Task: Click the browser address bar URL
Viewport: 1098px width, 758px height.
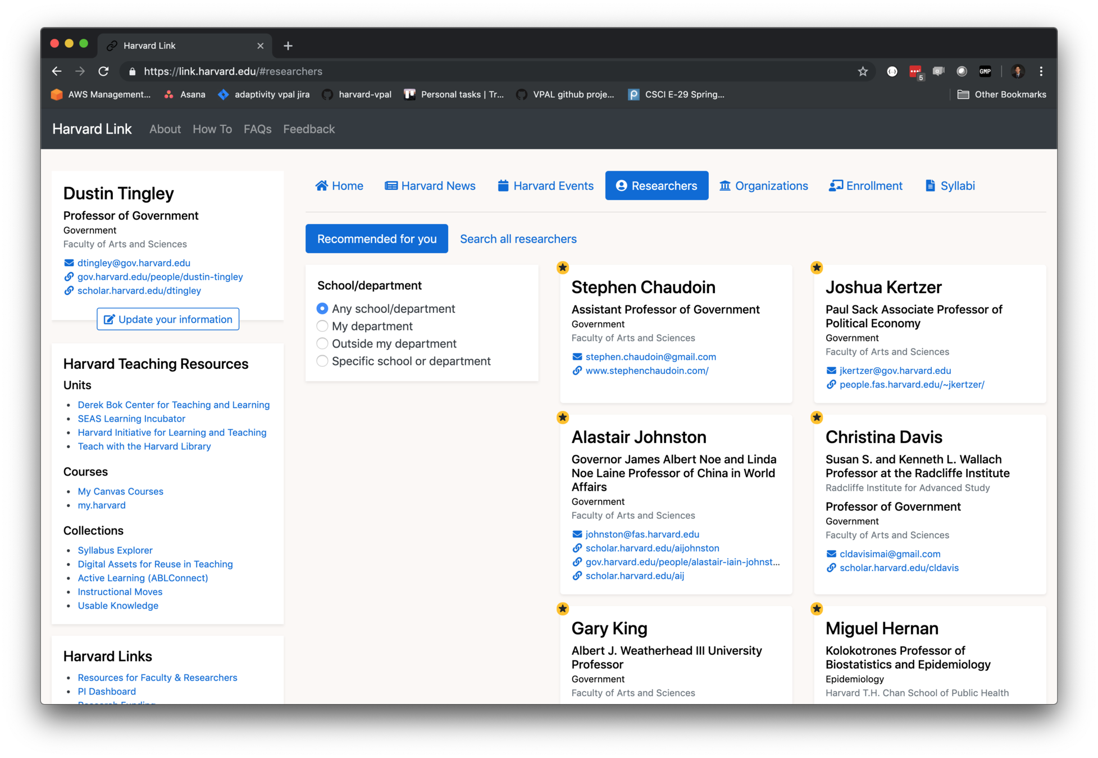Action: pos(233,71)
